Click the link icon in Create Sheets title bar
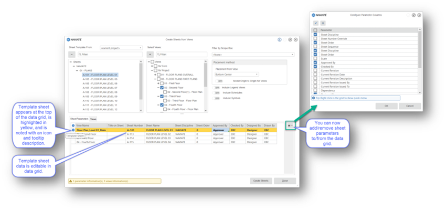This screenshot has width=446, height=210. pos(290,39)
